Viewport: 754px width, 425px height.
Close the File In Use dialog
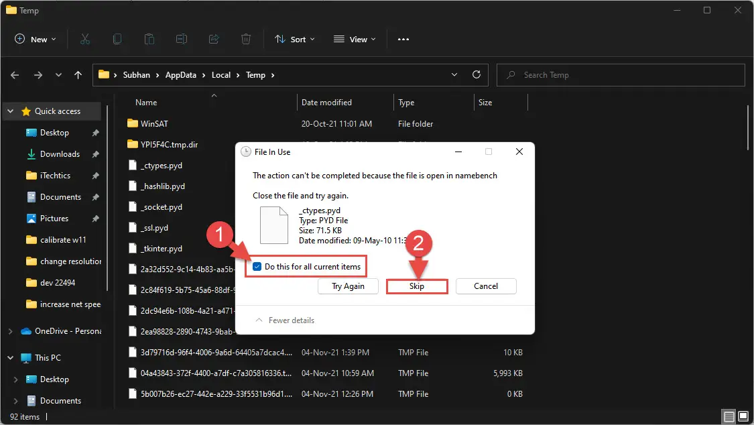tap(519, 152)
